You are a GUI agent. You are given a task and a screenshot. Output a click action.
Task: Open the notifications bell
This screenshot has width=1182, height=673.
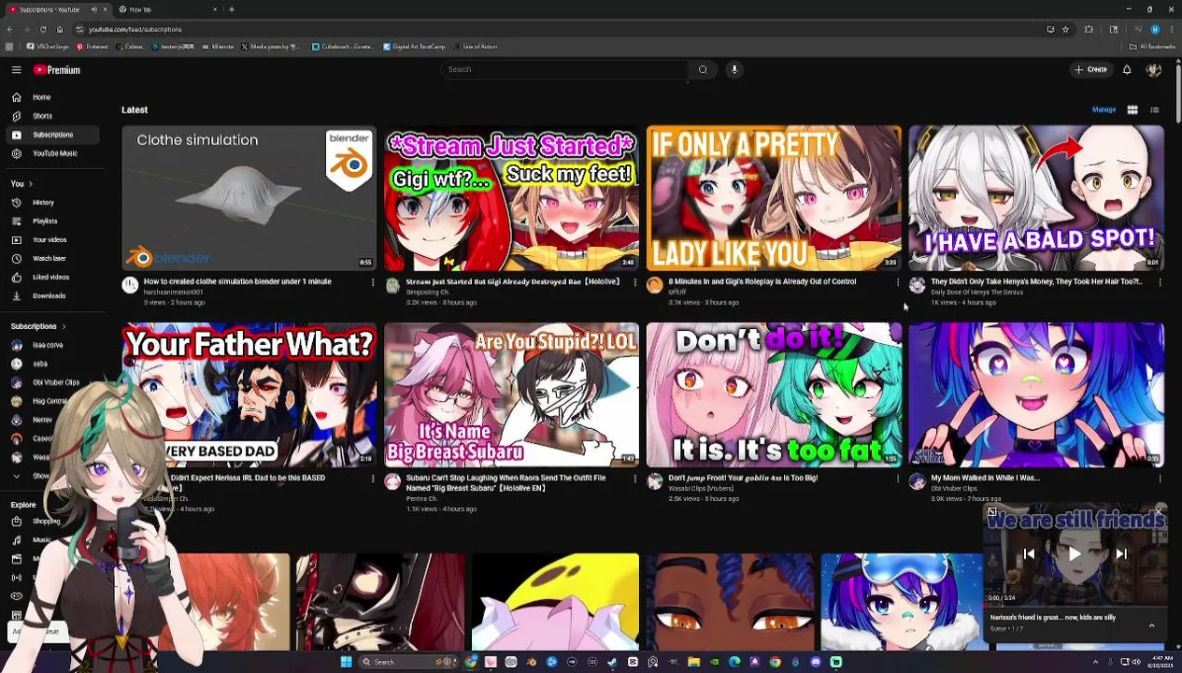click(x=1127, y=69)
